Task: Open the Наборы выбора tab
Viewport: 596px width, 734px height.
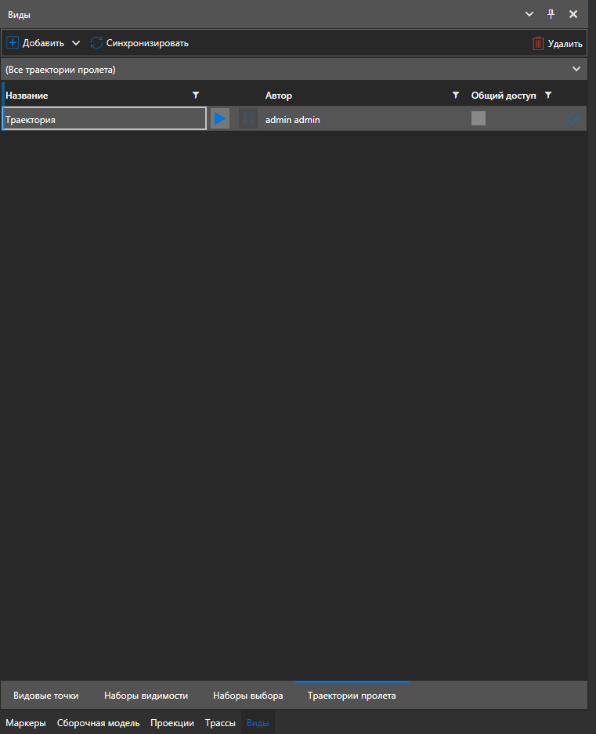Action: (x=248, y=696)
